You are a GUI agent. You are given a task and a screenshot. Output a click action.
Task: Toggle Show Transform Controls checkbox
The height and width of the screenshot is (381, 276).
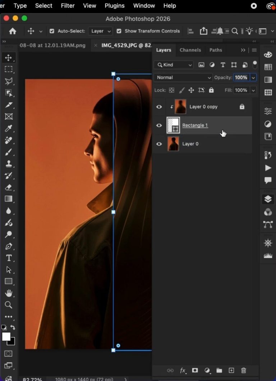(119, 31)
